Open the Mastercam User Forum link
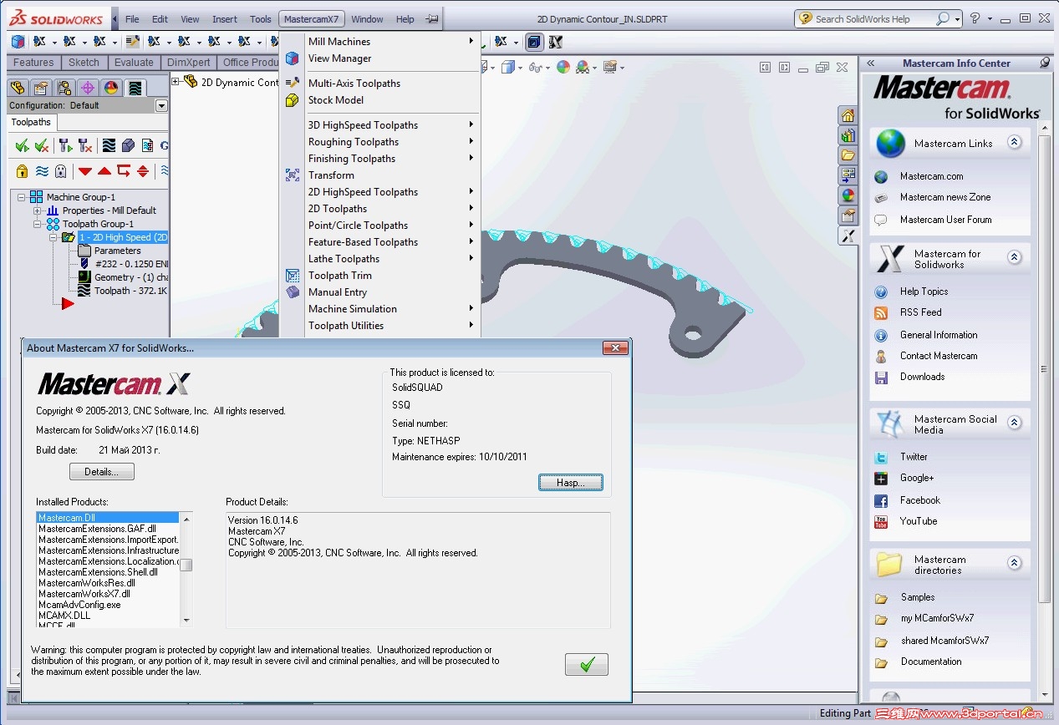The image size is (1059, 725). [x=945, y=220]
